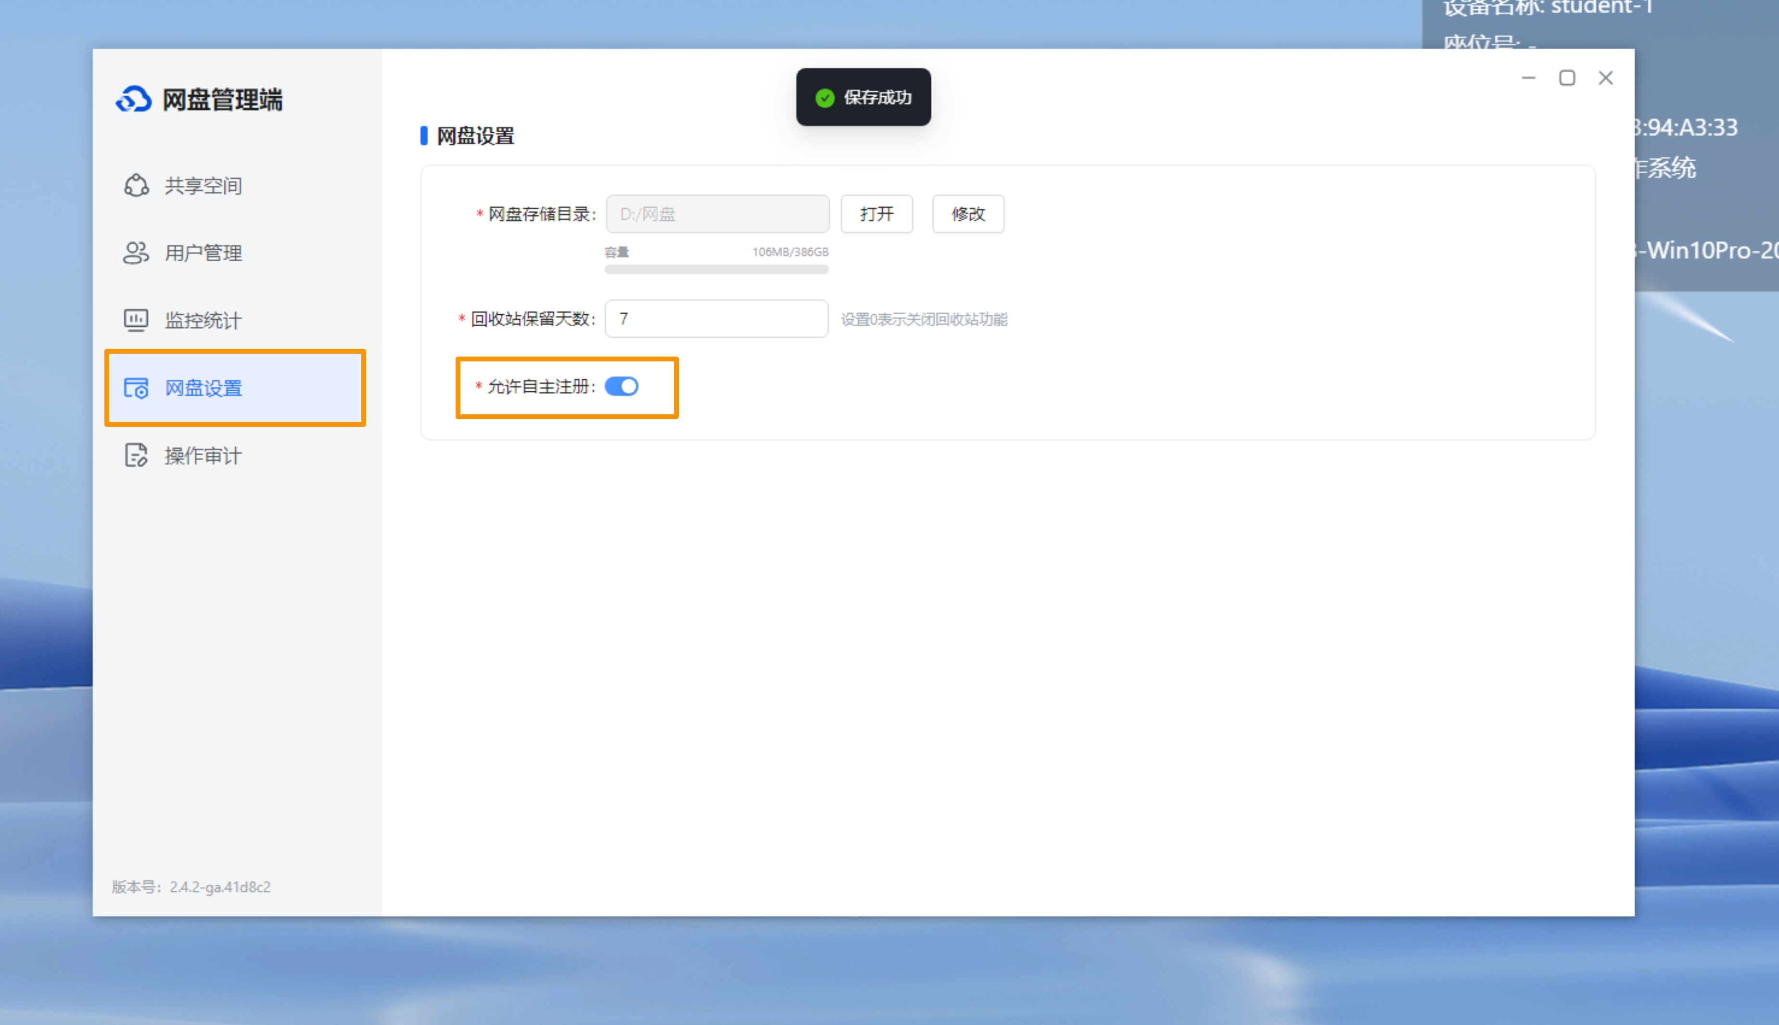Disable the 允许自主注册 switch

[622, 386]
